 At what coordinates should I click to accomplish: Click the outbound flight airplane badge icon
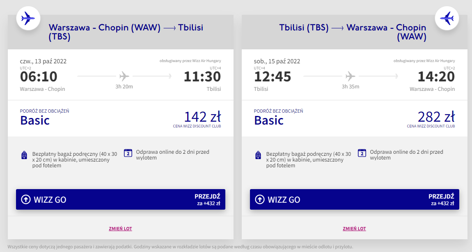coord(28,18)
